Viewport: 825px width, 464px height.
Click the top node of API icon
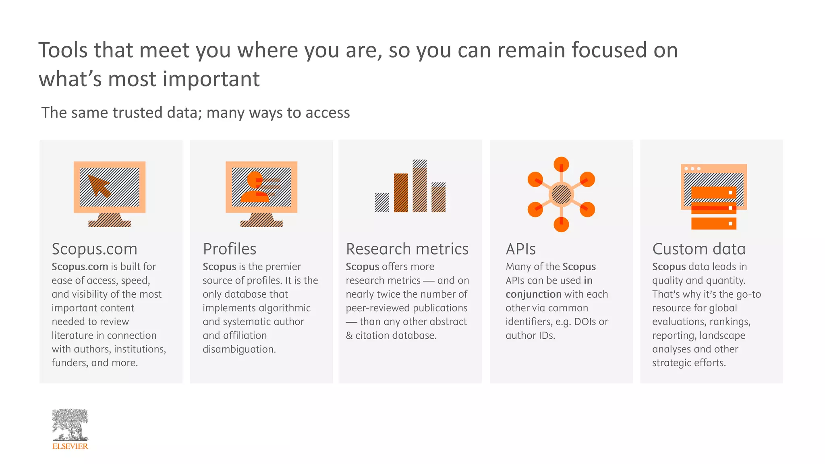tap(561, 164)
